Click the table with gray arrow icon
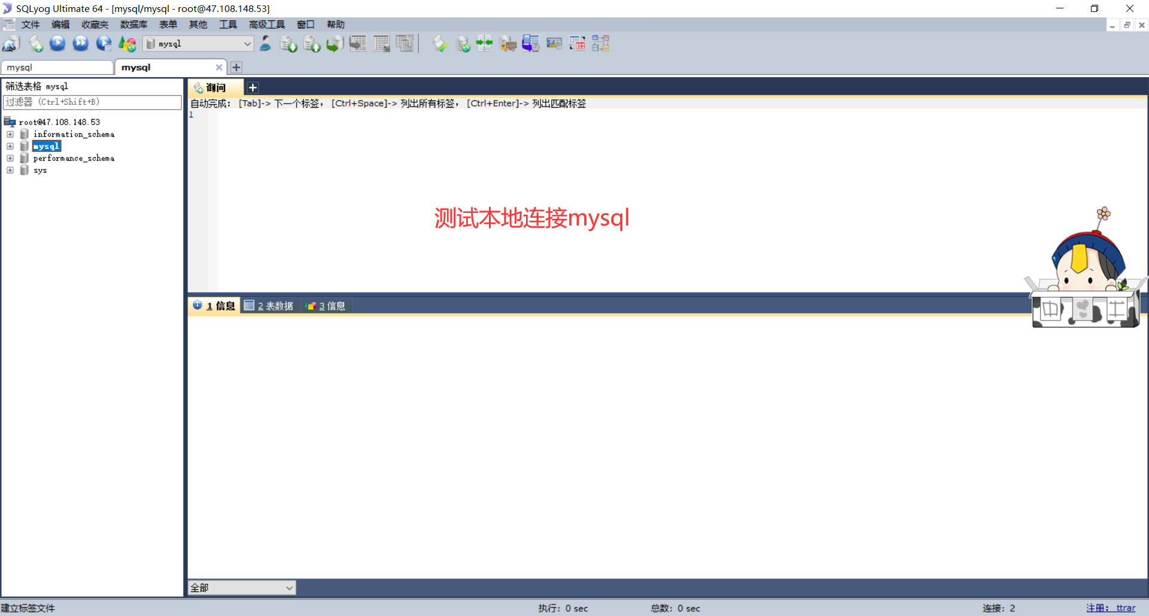Viewport: 1149px width, 616px height. point(358,44)
